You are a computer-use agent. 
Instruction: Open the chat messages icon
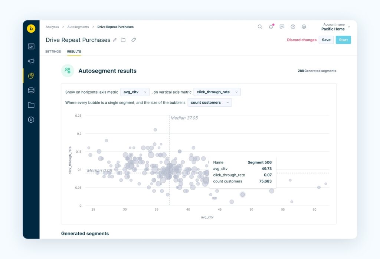coord(282,27)
